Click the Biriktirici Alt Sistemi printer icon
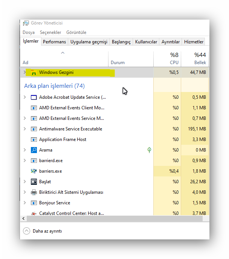The height and width of the screenshot is (259, 229). point(34,192)
